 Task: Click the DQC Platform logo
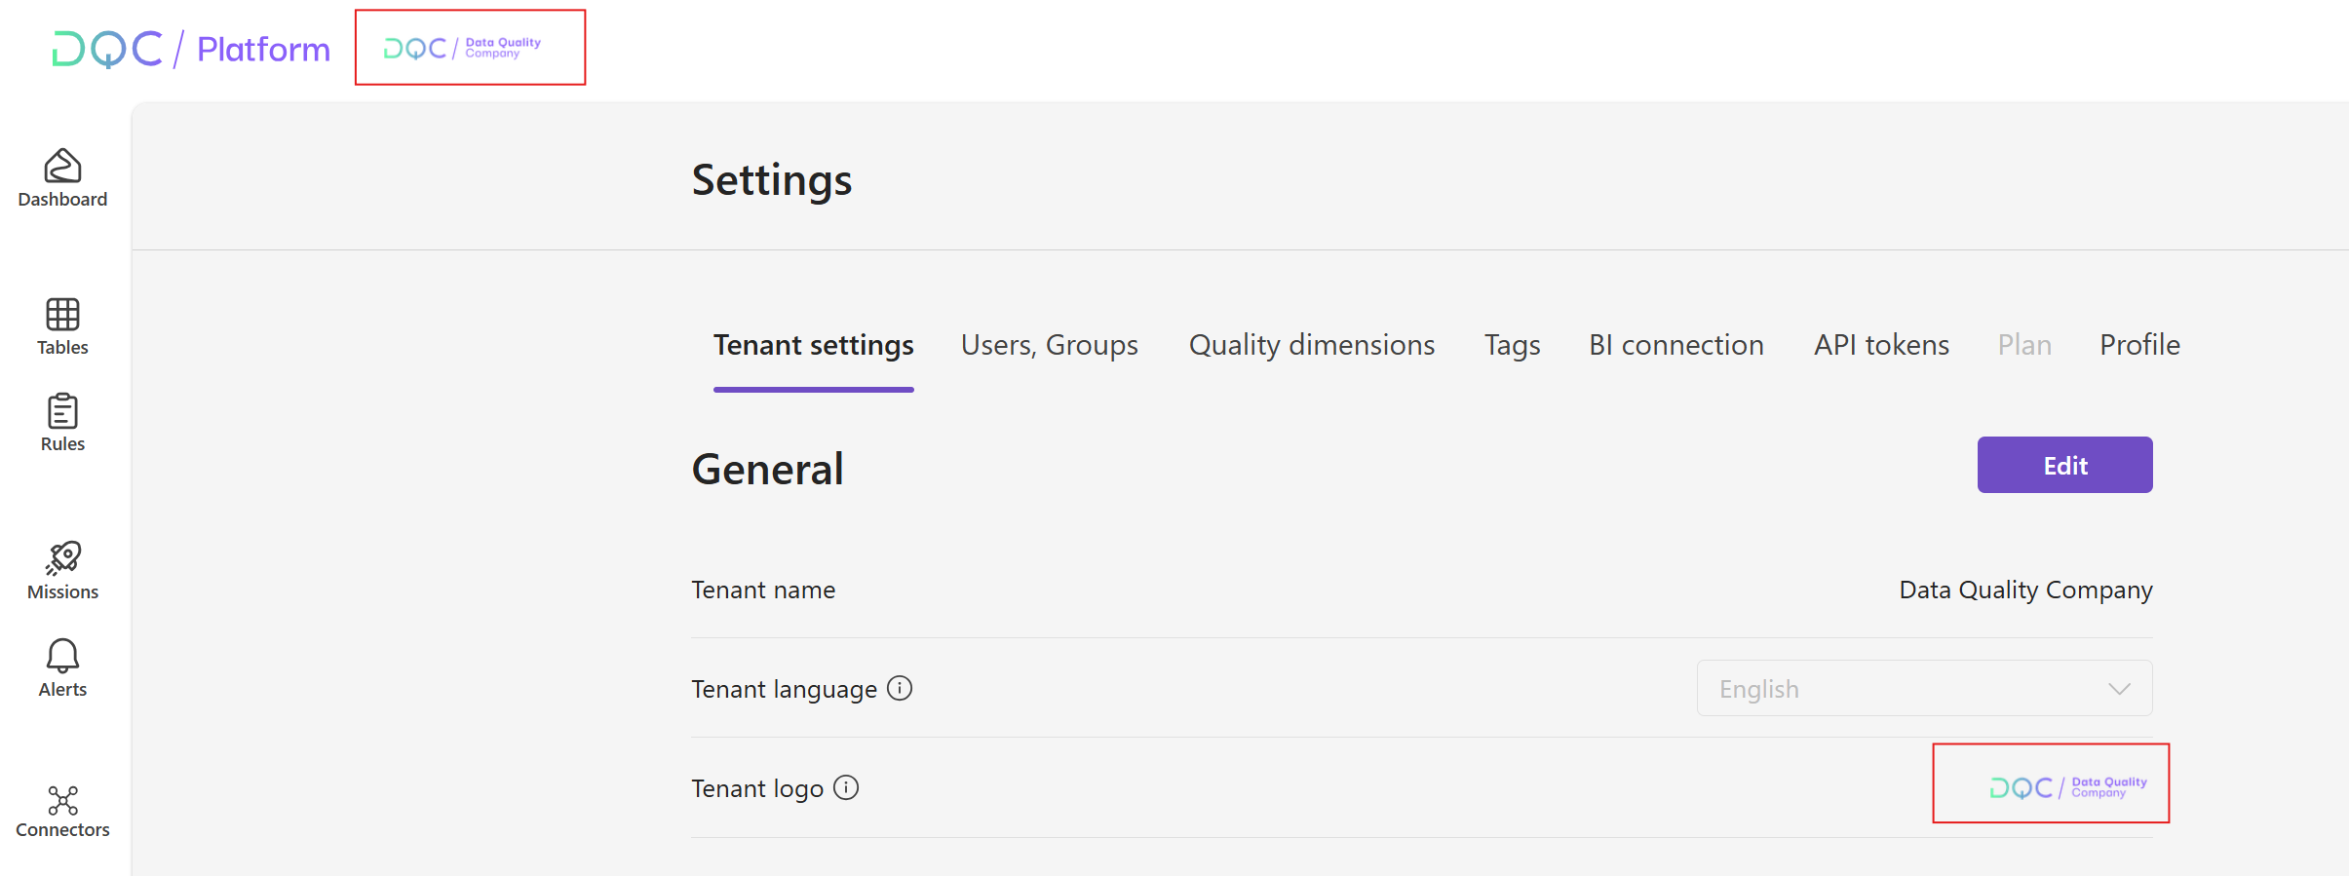pyautogui.click(x=191, y=49)
